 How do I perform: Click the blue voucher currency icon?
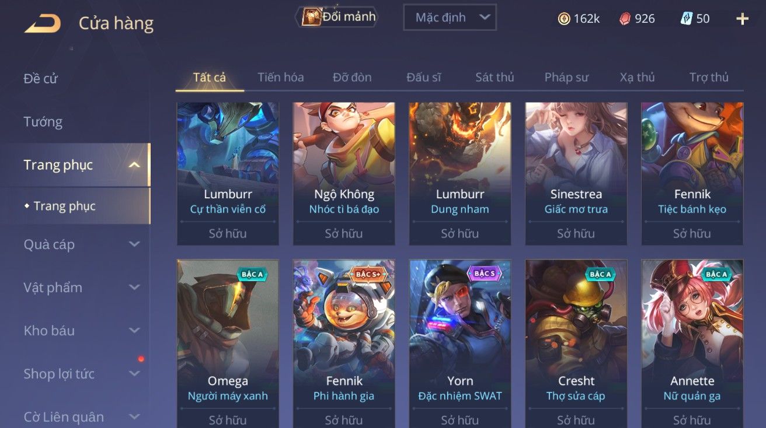(x=687, y=19)
